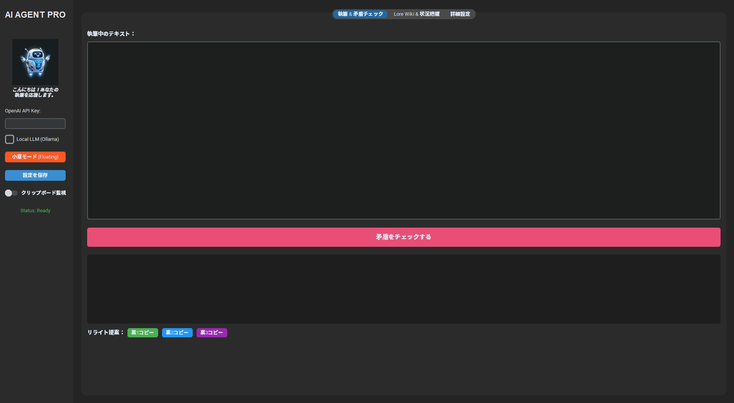Click the robot mascot avatar image

coord(35,62)
